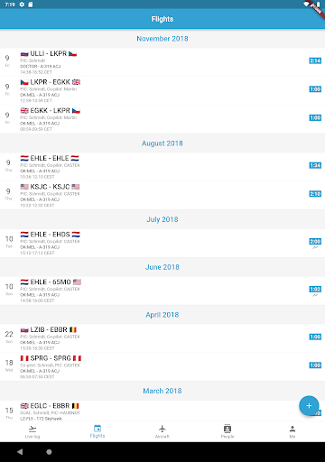Open the EHLE - EHDS July flight
This screenshot has width=325, height=462.
pos(162,243)
